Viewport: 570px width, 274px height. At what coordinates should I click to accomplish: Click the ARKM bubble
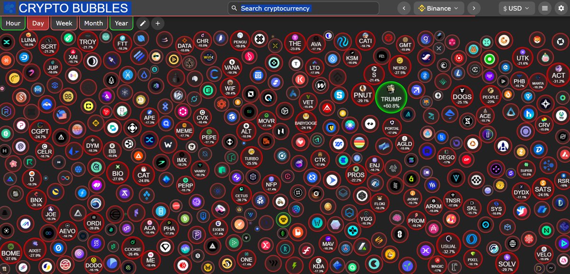(433, 207)
